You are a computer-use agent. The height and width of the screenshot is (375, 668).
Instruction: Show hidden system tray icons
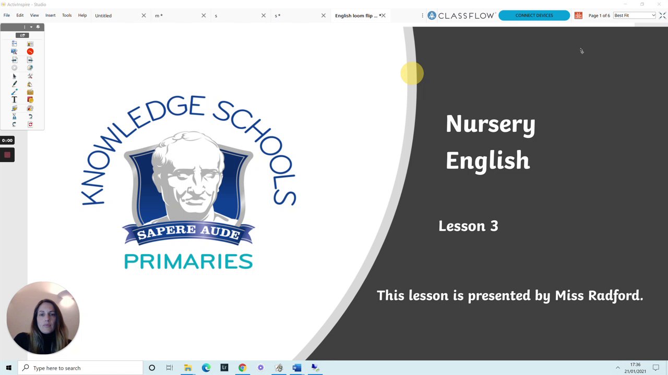(x=618, y=368)
